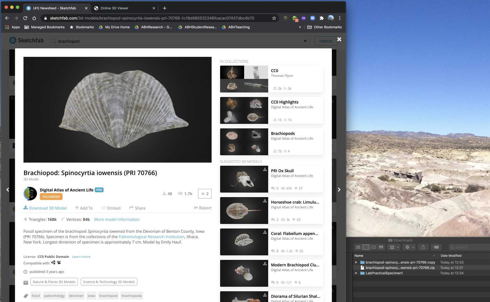Screen dimensions: 490x302
Task: Like the model with the star button
Action: [205, 194]
